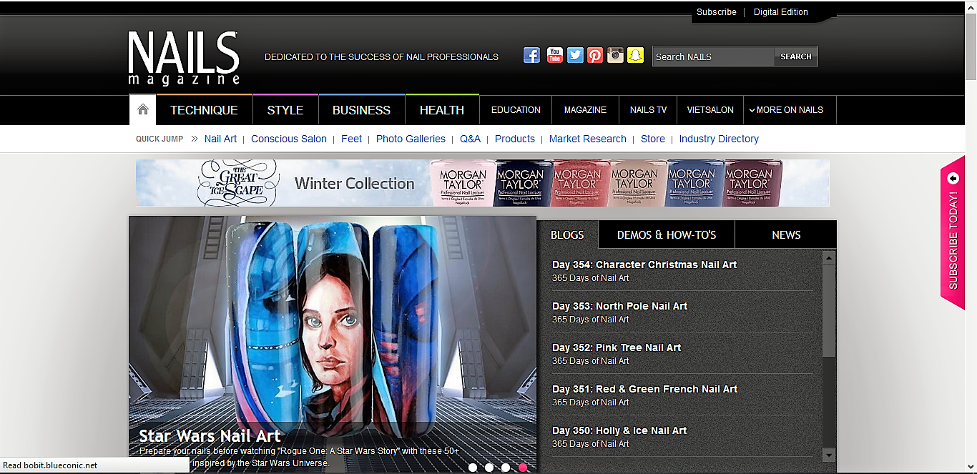The height and width of the screenshot is (474, 977).
Task: Go to the Home icon in navigation
Action: point(143,109)
